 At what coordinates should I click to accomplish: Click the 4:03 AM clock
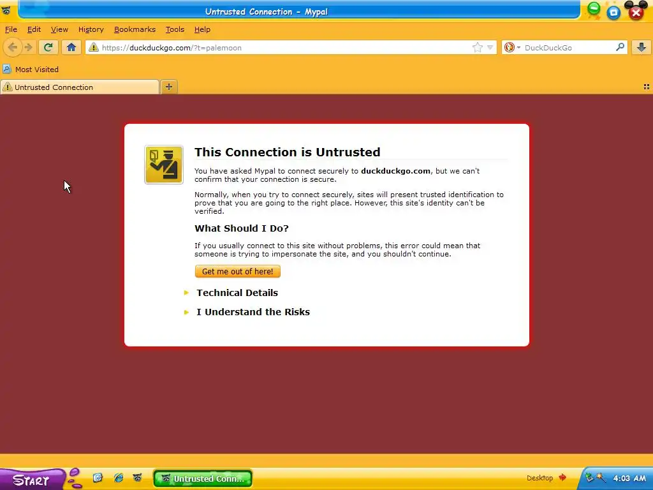(x=629, y=478)
